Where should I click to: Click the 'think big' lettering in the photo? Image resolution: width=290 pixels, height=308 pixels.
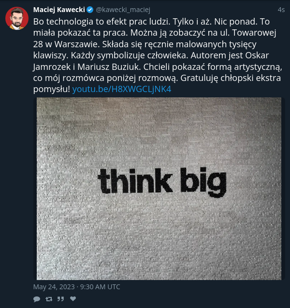tap(162, 182)
